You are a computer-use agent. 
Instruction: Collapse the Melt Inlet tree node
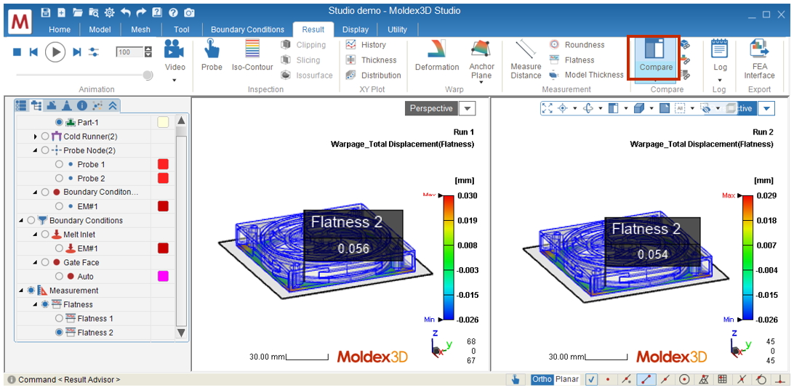pyautogui.click(x=35, y=234)
